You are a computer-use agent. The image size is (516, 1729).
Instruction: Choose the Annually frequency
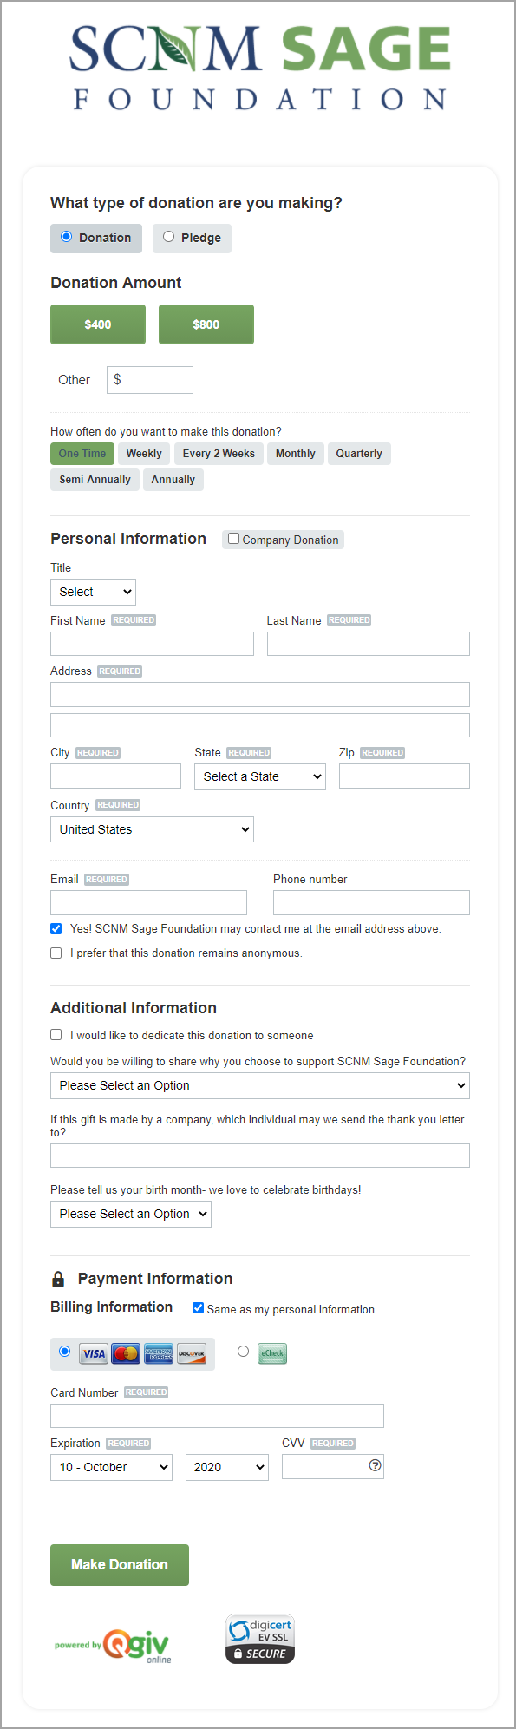tap(173, 480)
